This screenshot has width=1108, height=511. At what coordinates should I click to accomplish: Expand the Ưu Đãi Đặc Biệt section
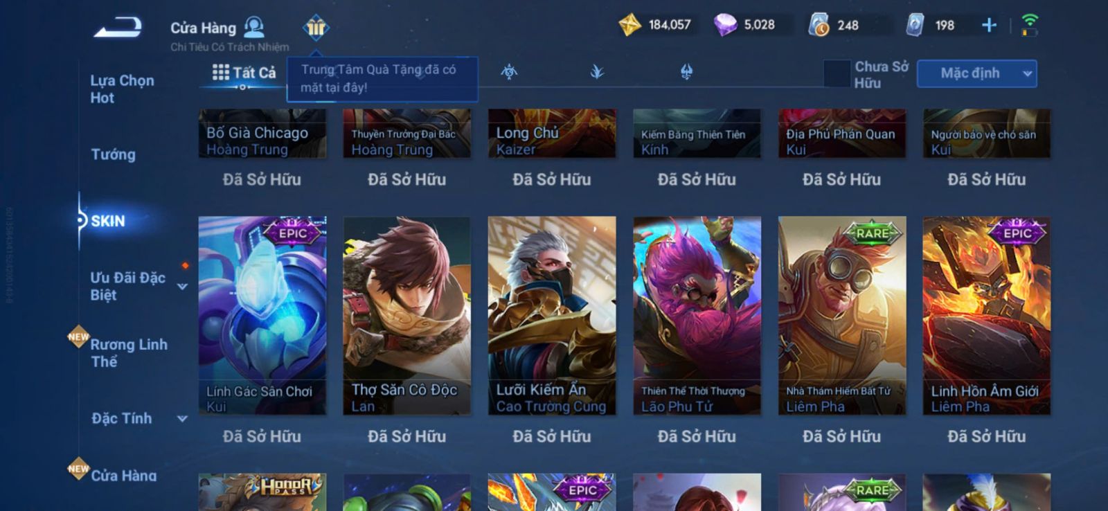pos(183,286)
